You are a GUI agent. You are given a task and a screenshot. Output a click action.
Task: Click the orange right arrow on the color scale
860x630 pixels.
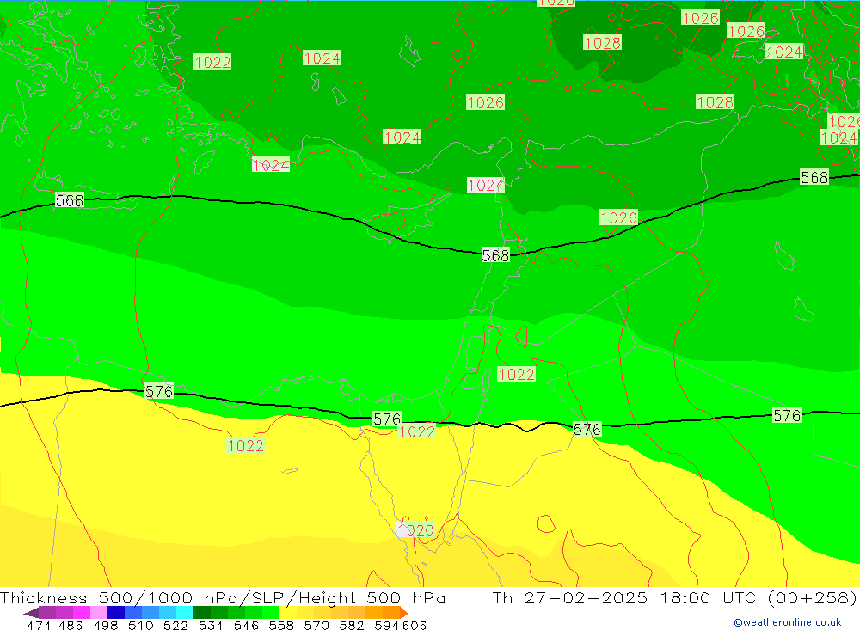[x=404, y=613]
